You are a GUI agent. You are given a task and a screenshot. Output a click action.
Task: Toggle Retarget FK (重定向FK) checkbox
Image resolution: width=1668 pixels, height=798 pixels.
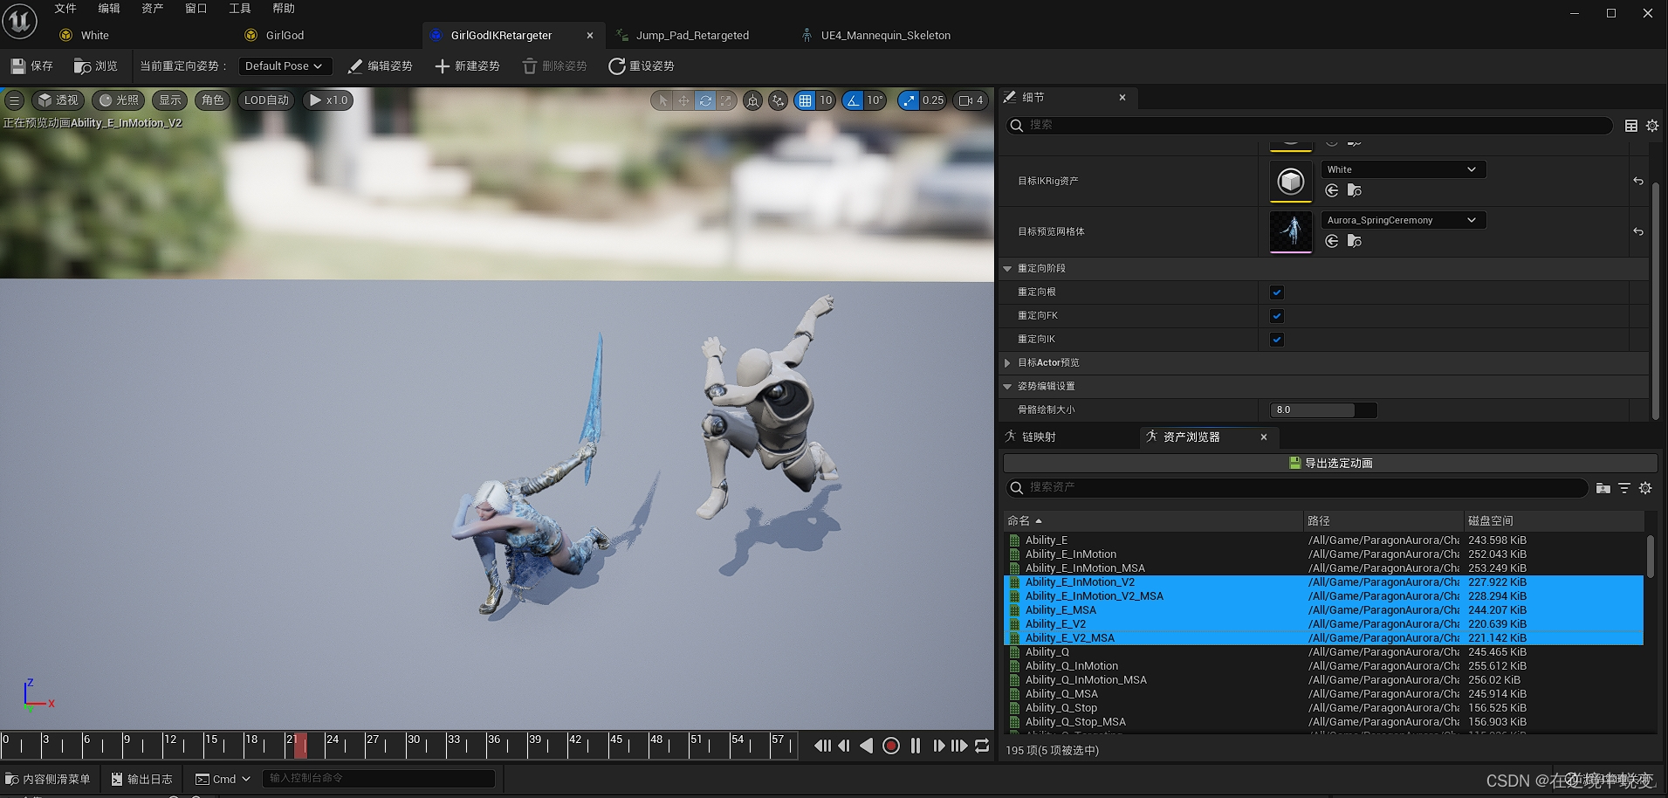coord(1277,316)
